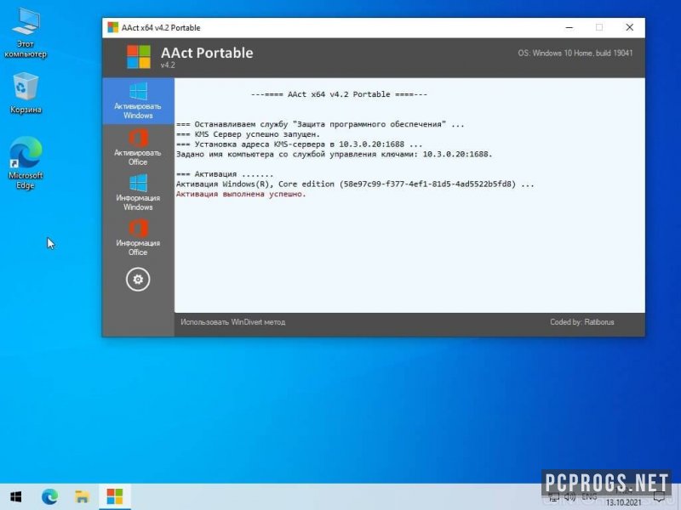681x510 pixels.
Task: Open the settings gear in AAct
Action: click(138, 280)
